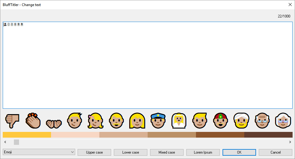Open the Emoji category dropdown

coord(39,152)
